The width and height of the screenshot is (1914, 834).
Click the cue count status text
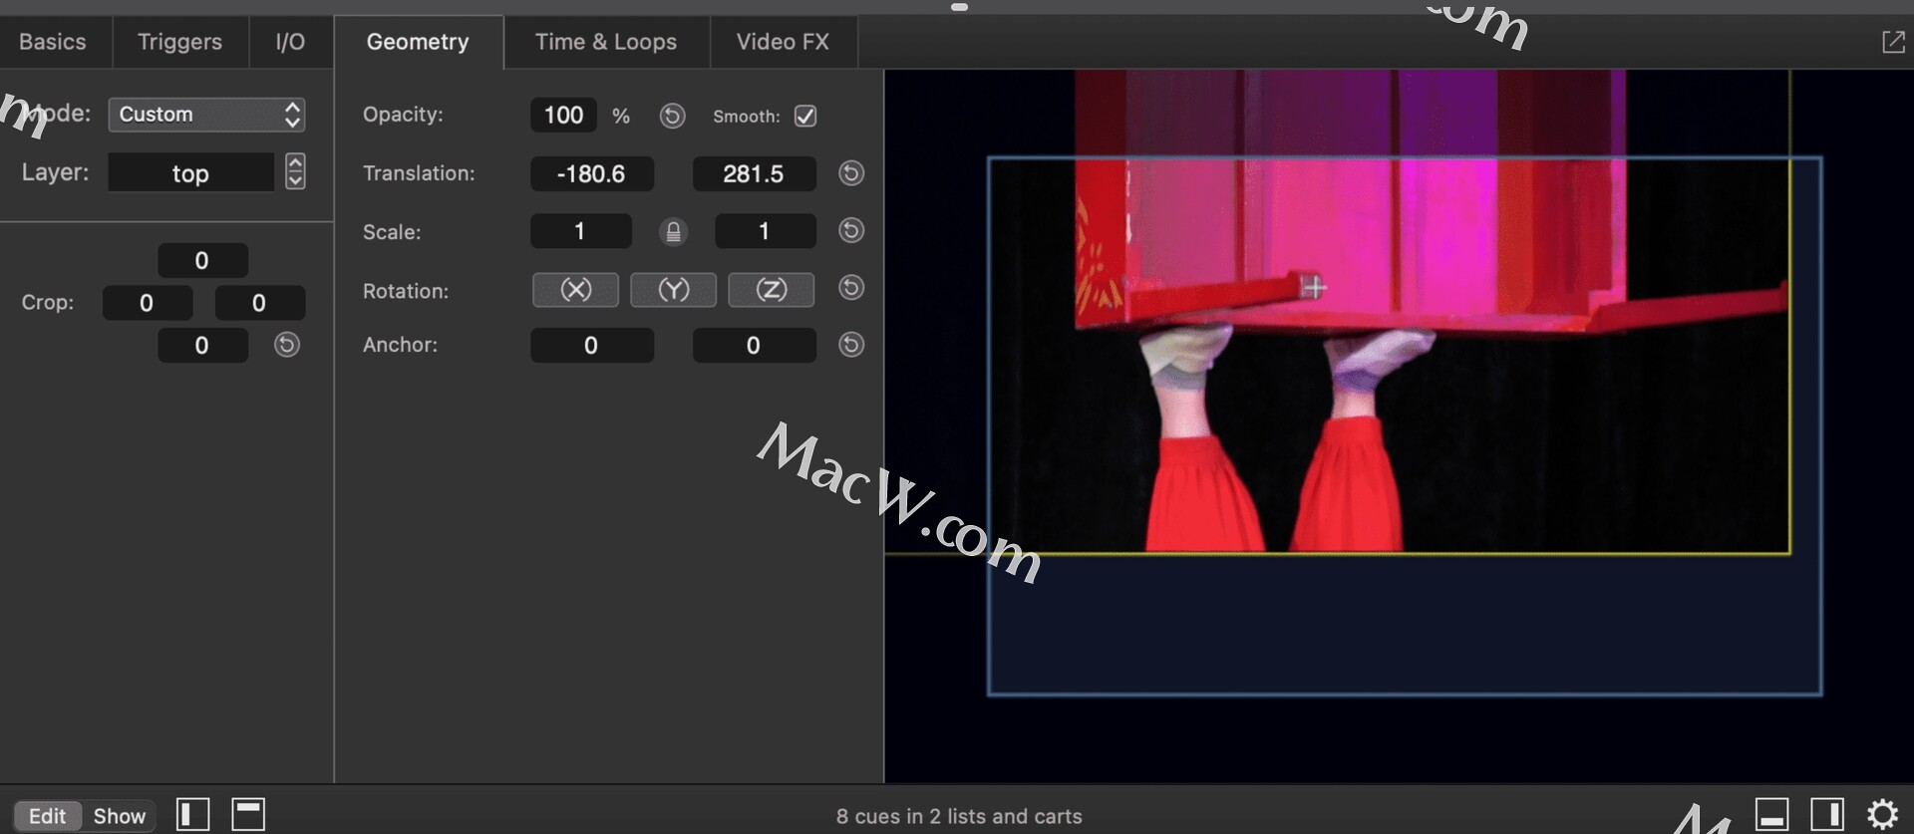(x=959, y=816)
